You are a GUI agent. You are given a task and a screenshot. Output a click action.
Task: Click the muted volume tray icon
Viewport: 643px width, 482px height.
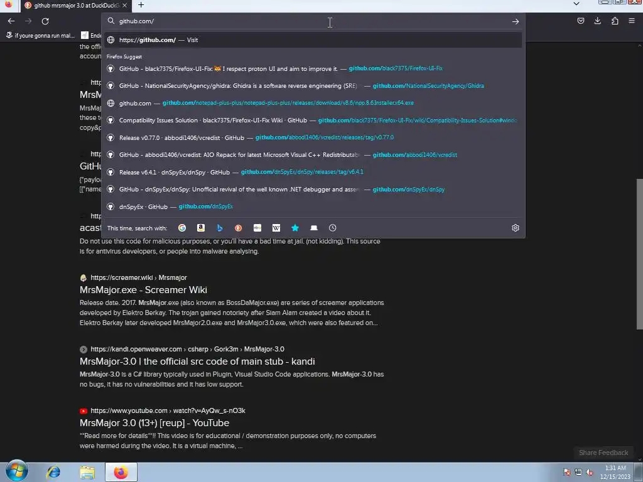[x=589, y=472]
